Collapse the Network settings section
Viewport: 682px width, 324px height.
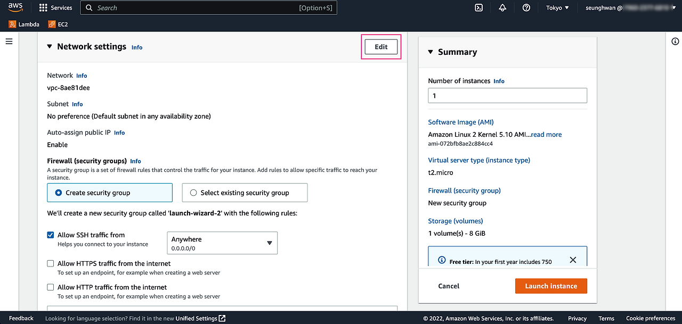click(49, 46)
